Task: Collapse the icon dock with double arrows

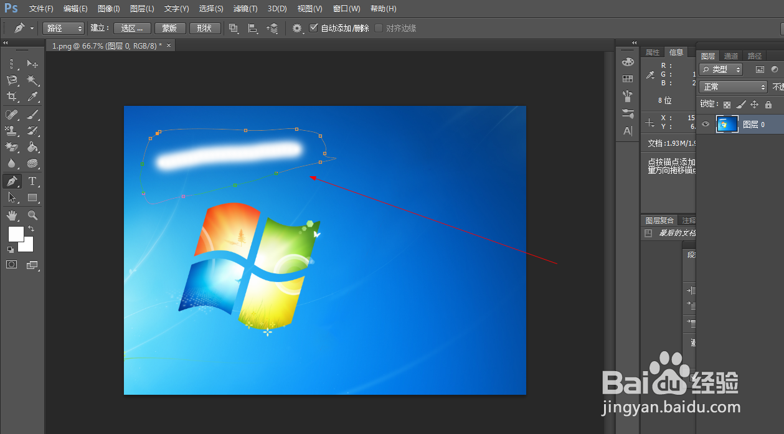Action: (x=635, y=43)
